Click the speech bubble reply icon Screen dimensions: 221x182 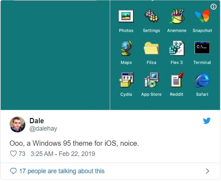13,171
